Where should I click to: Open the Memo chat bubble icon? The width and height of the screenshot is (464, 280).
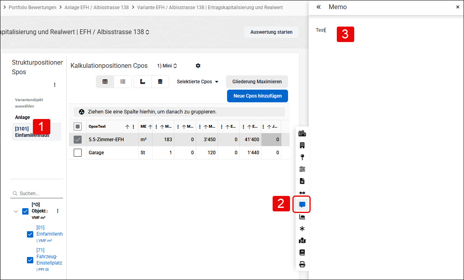302,204
